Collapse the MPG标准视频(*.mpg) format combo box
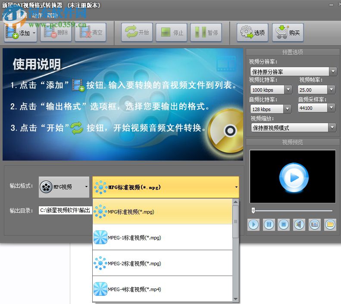The image size is (341, 304). click(x=166, y=187)
